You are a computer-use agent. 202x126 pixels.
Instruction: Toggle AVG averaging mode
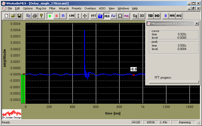click(x=179, y=16)
